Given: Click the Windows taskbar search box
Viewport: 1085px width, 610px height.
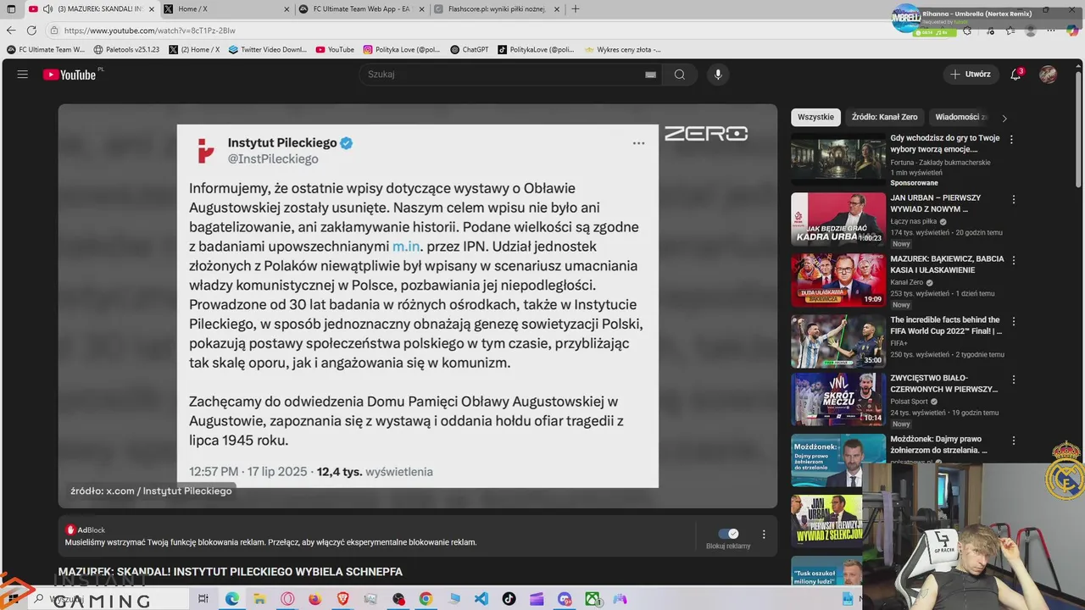Looking at the screenshot, I should [x=108, y=599].
